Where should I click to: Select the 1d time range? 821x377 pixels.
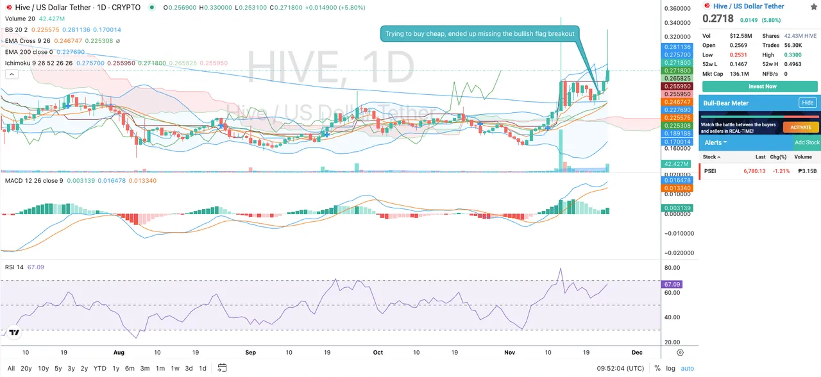(x=203, y=368)
